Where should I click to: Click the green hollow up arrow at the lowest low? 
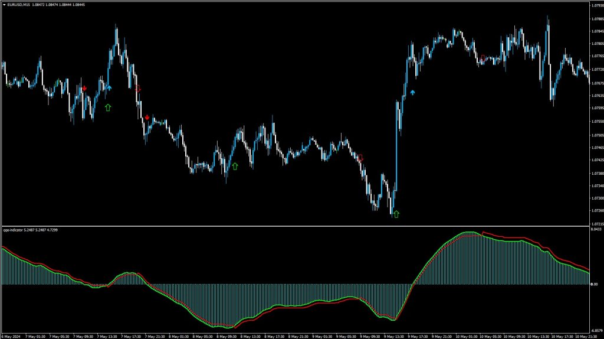[x=396, y=214]
